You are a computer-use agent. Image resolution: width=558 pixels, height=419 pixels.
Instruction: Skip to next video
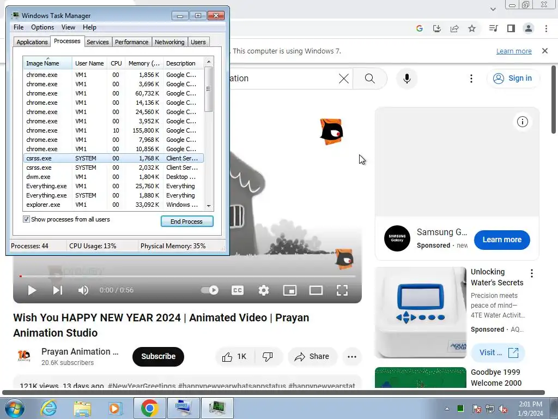(58, 290)
